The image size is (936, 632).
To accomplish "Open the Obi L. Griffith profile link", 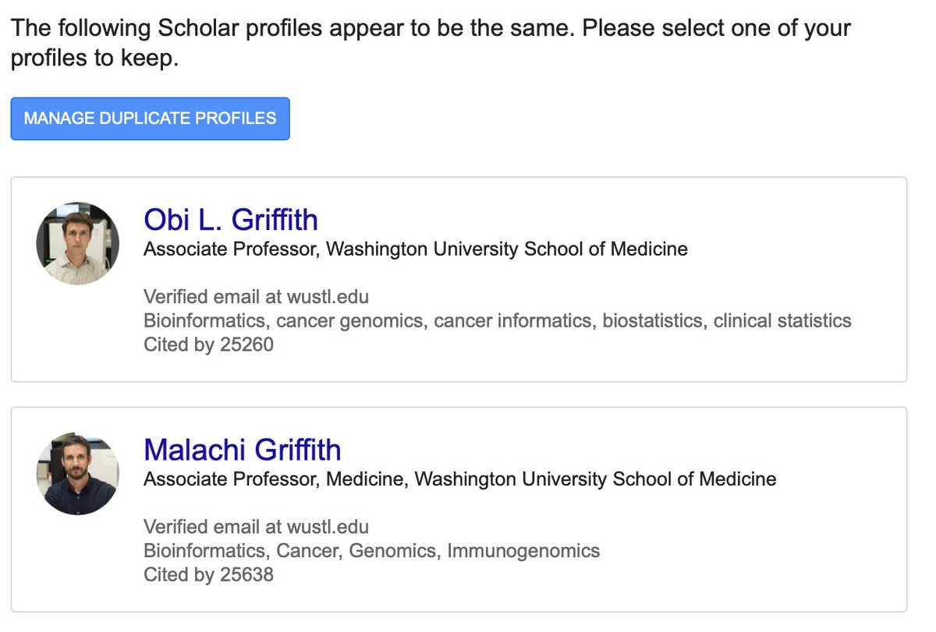I will click(231, 220).
